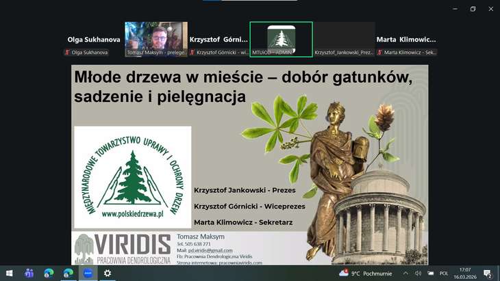Viewport: 500px width, 281px height.
Task: Click 'Krzysztof Górnicki - Wiceprezes' on slide
Action: (249, 206)
